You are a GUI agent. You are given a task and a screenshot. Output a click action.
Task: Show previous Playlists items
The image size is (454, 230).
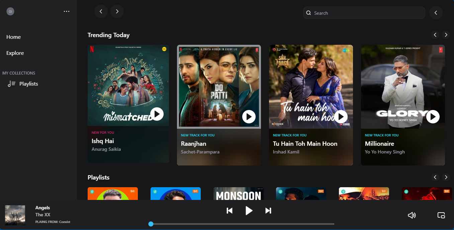435,177
